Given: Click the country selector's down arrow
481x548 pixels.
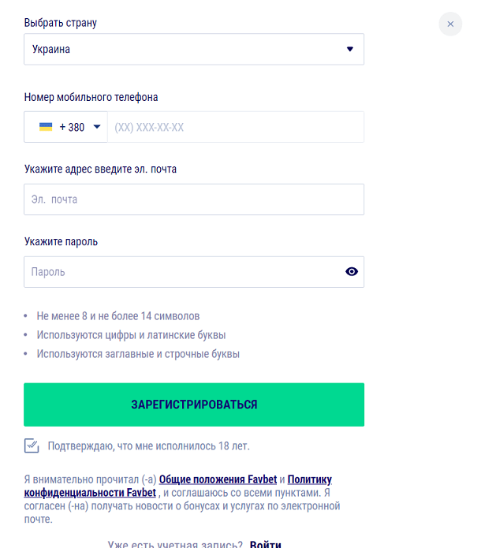Looking at the screenshot, I should (350, 49).
